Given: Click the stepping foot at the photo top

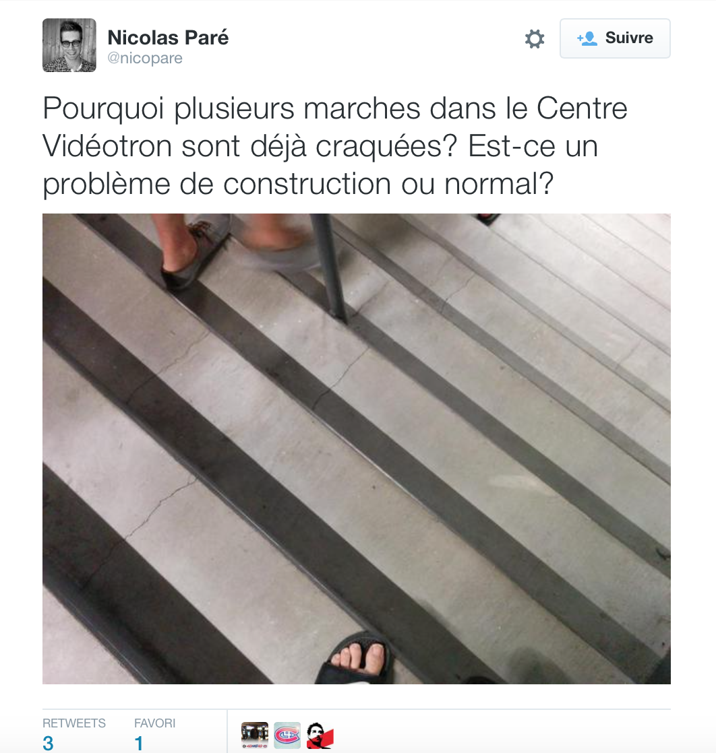Looking at the screenshot, I should (192, 252).
